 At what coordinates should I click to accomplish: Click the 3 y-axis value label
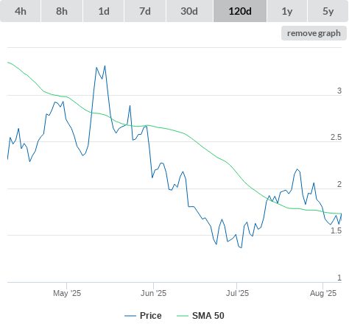(x=339, y=91)
